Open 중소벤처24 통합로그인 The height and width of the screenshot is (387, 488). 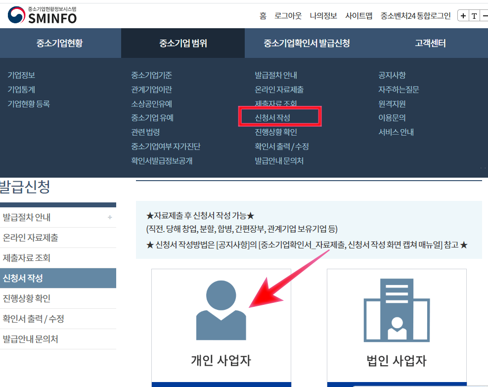(415, 15)
